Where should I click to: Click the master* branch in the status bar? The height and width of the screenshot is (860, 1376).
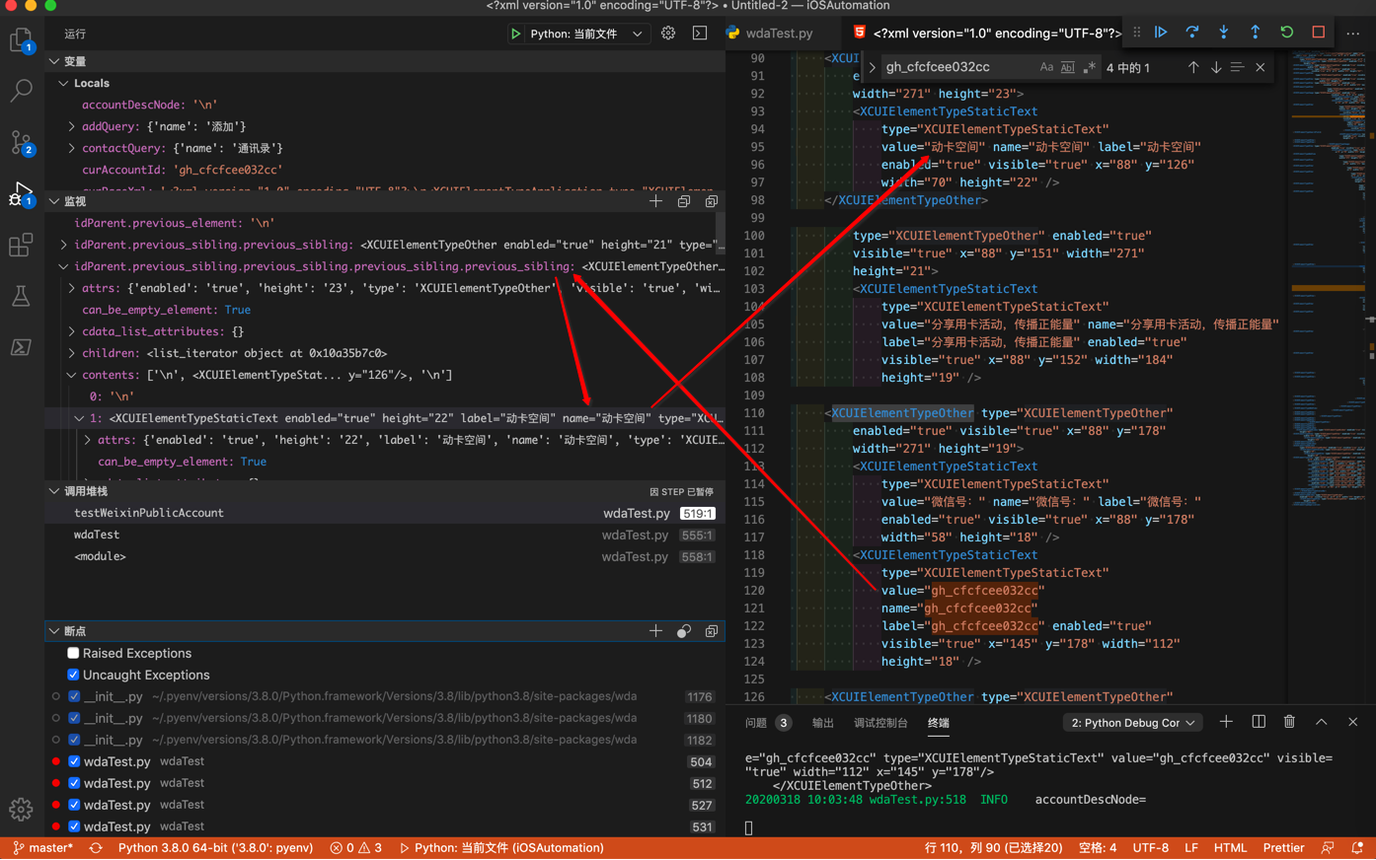click(x=43, y=847)
